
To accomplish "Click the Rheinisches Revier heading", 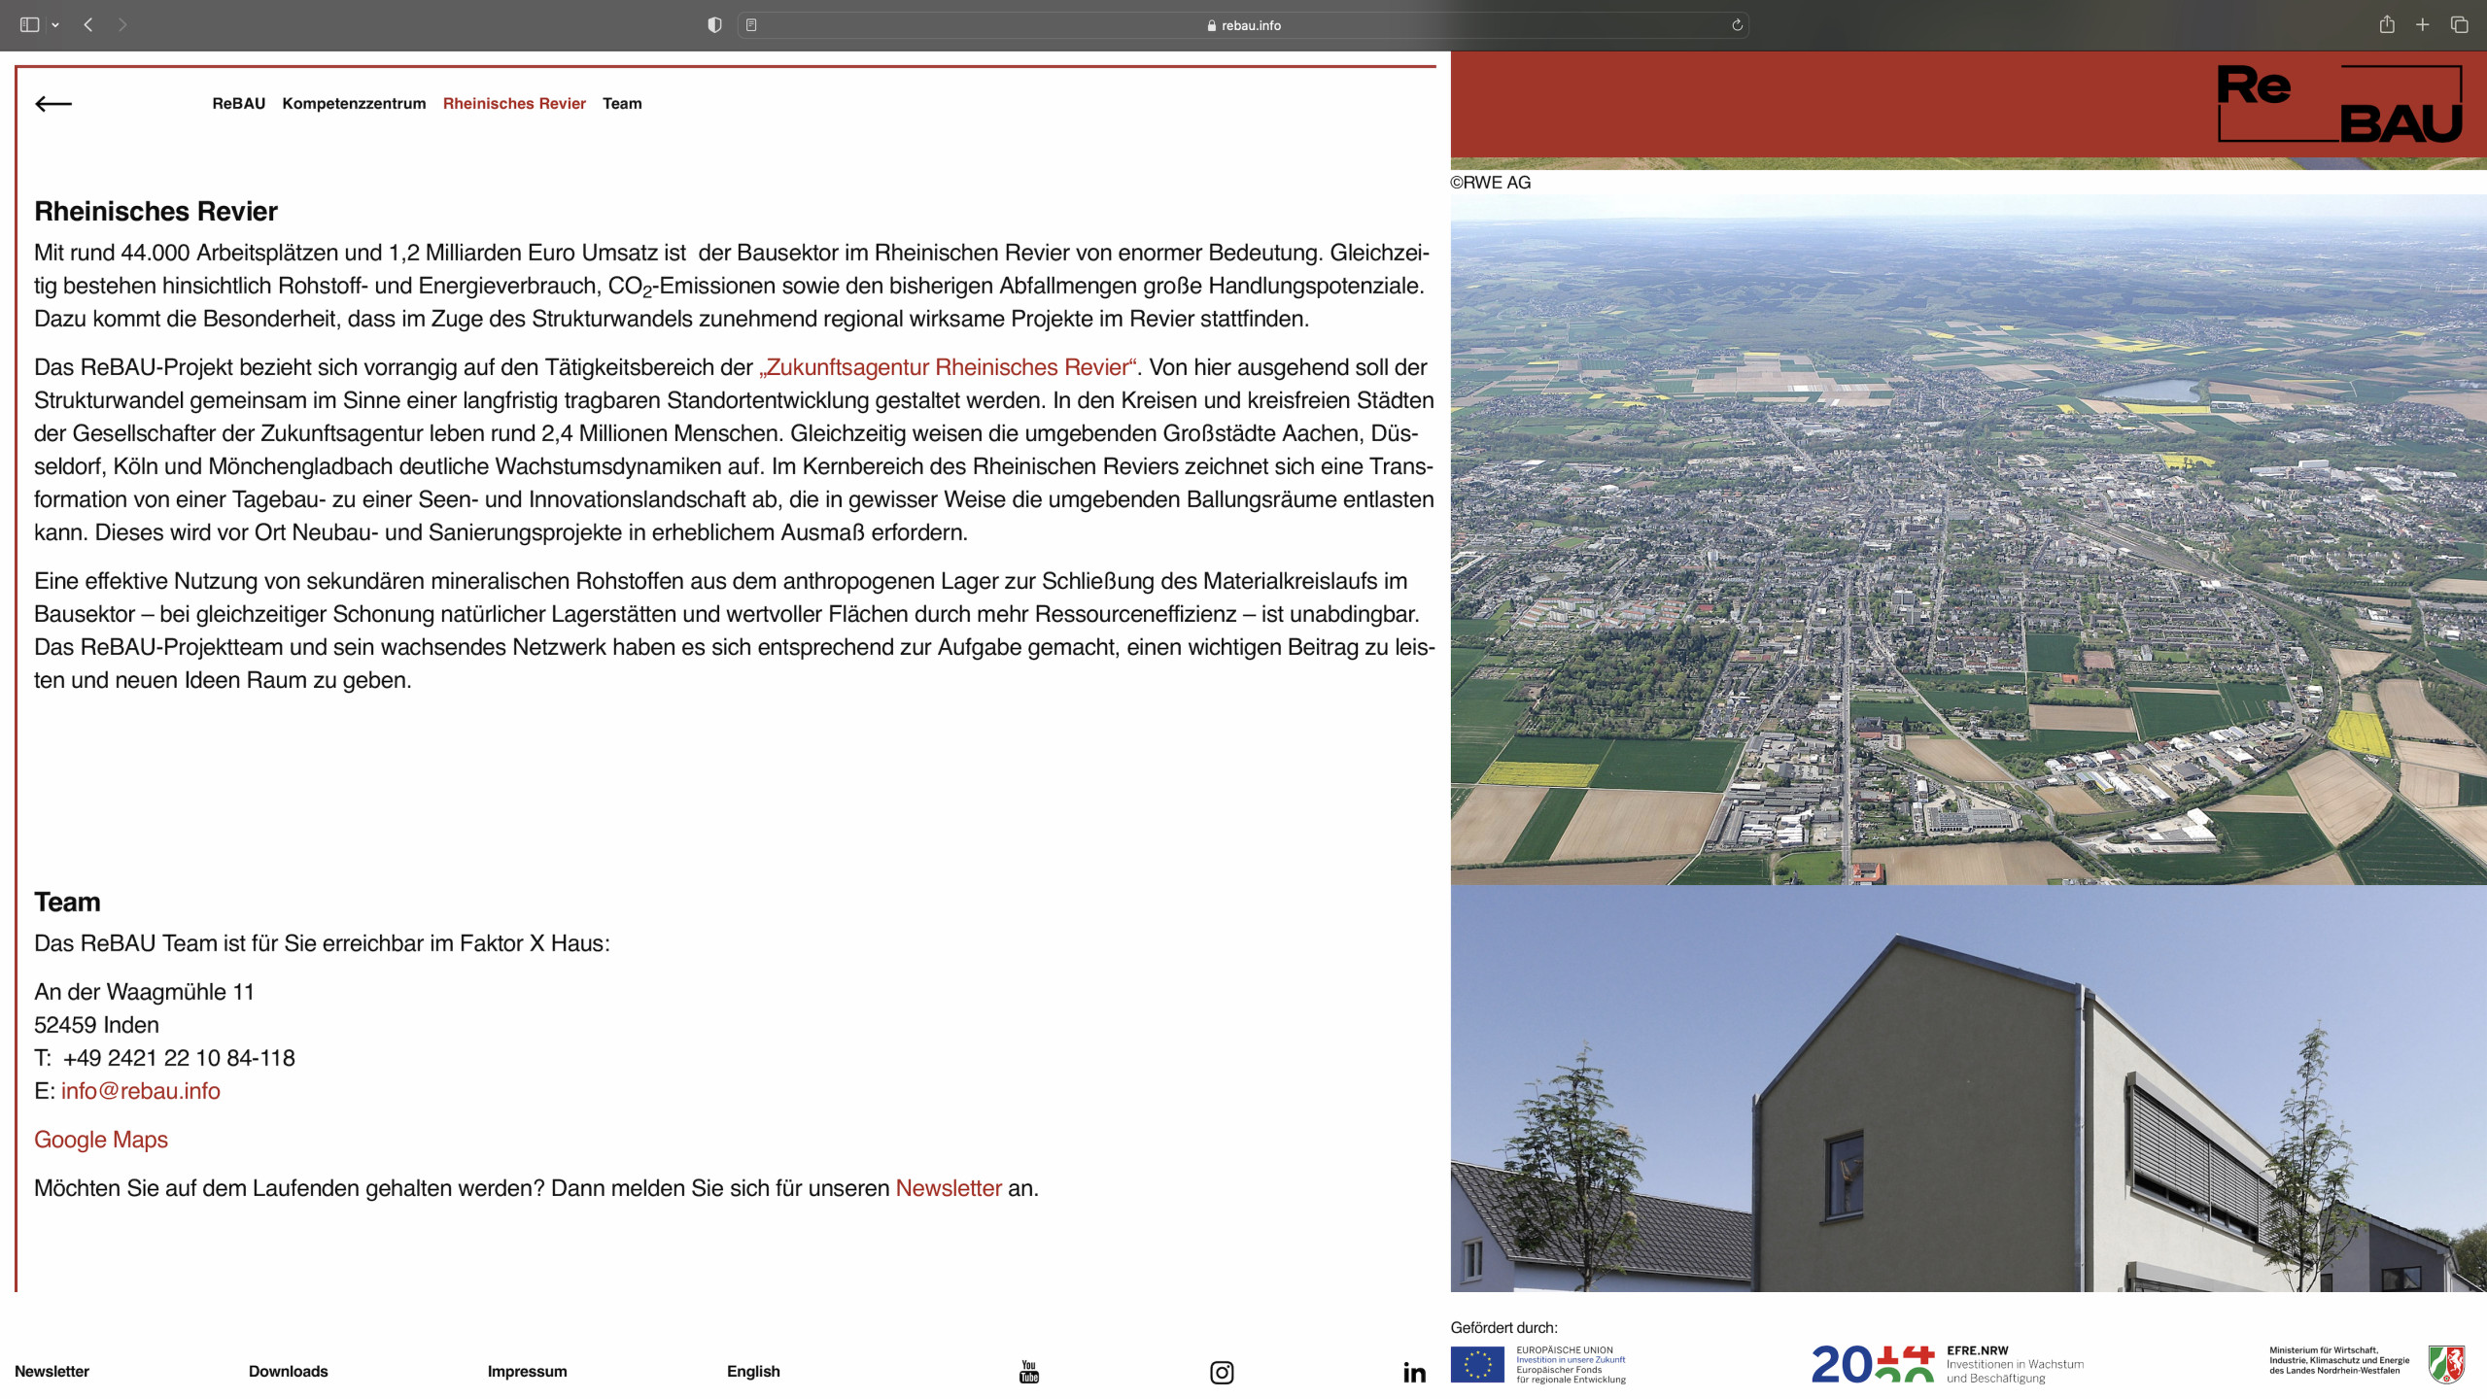I will (155, 212).
